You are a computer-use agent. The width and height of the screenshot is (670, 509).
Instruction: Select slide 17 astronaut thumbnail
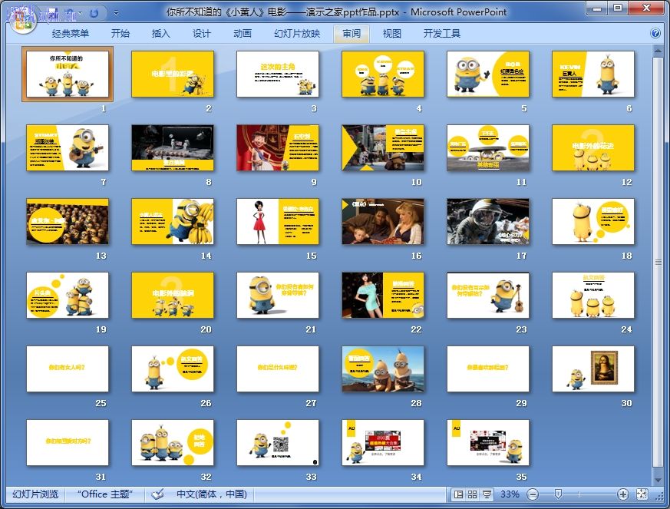click(488, 221)
